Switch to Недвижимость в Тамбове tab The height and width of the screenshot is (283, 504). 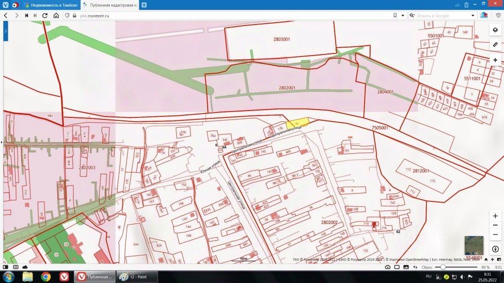[x=51, y=5]
